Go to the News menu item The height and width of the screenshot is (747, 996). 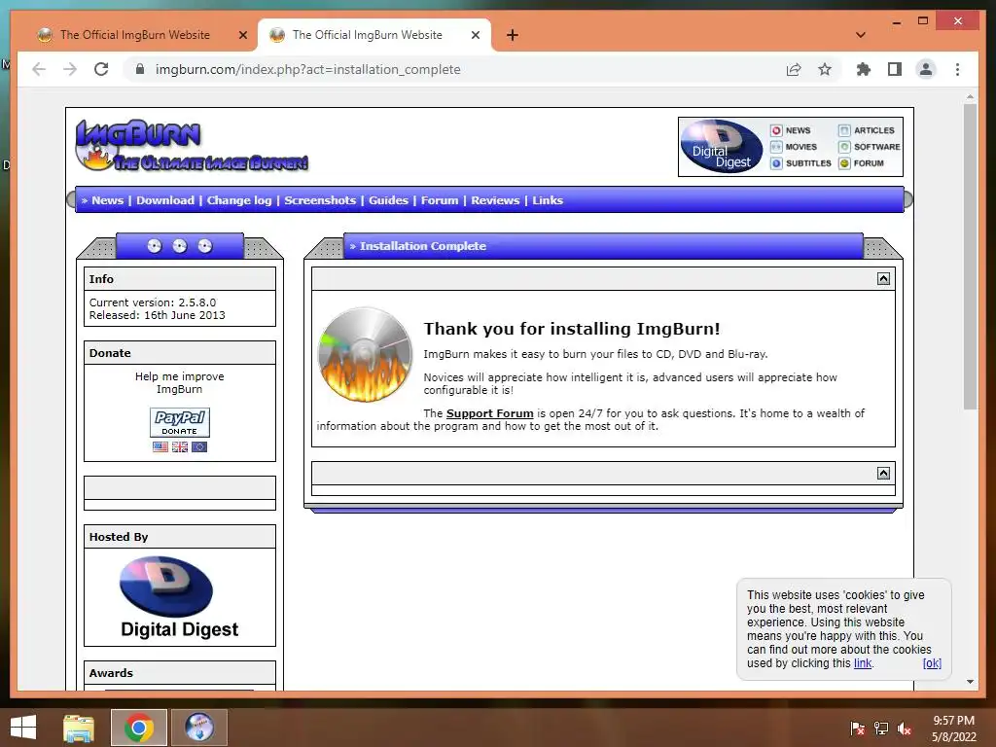(x=107, y=200)
